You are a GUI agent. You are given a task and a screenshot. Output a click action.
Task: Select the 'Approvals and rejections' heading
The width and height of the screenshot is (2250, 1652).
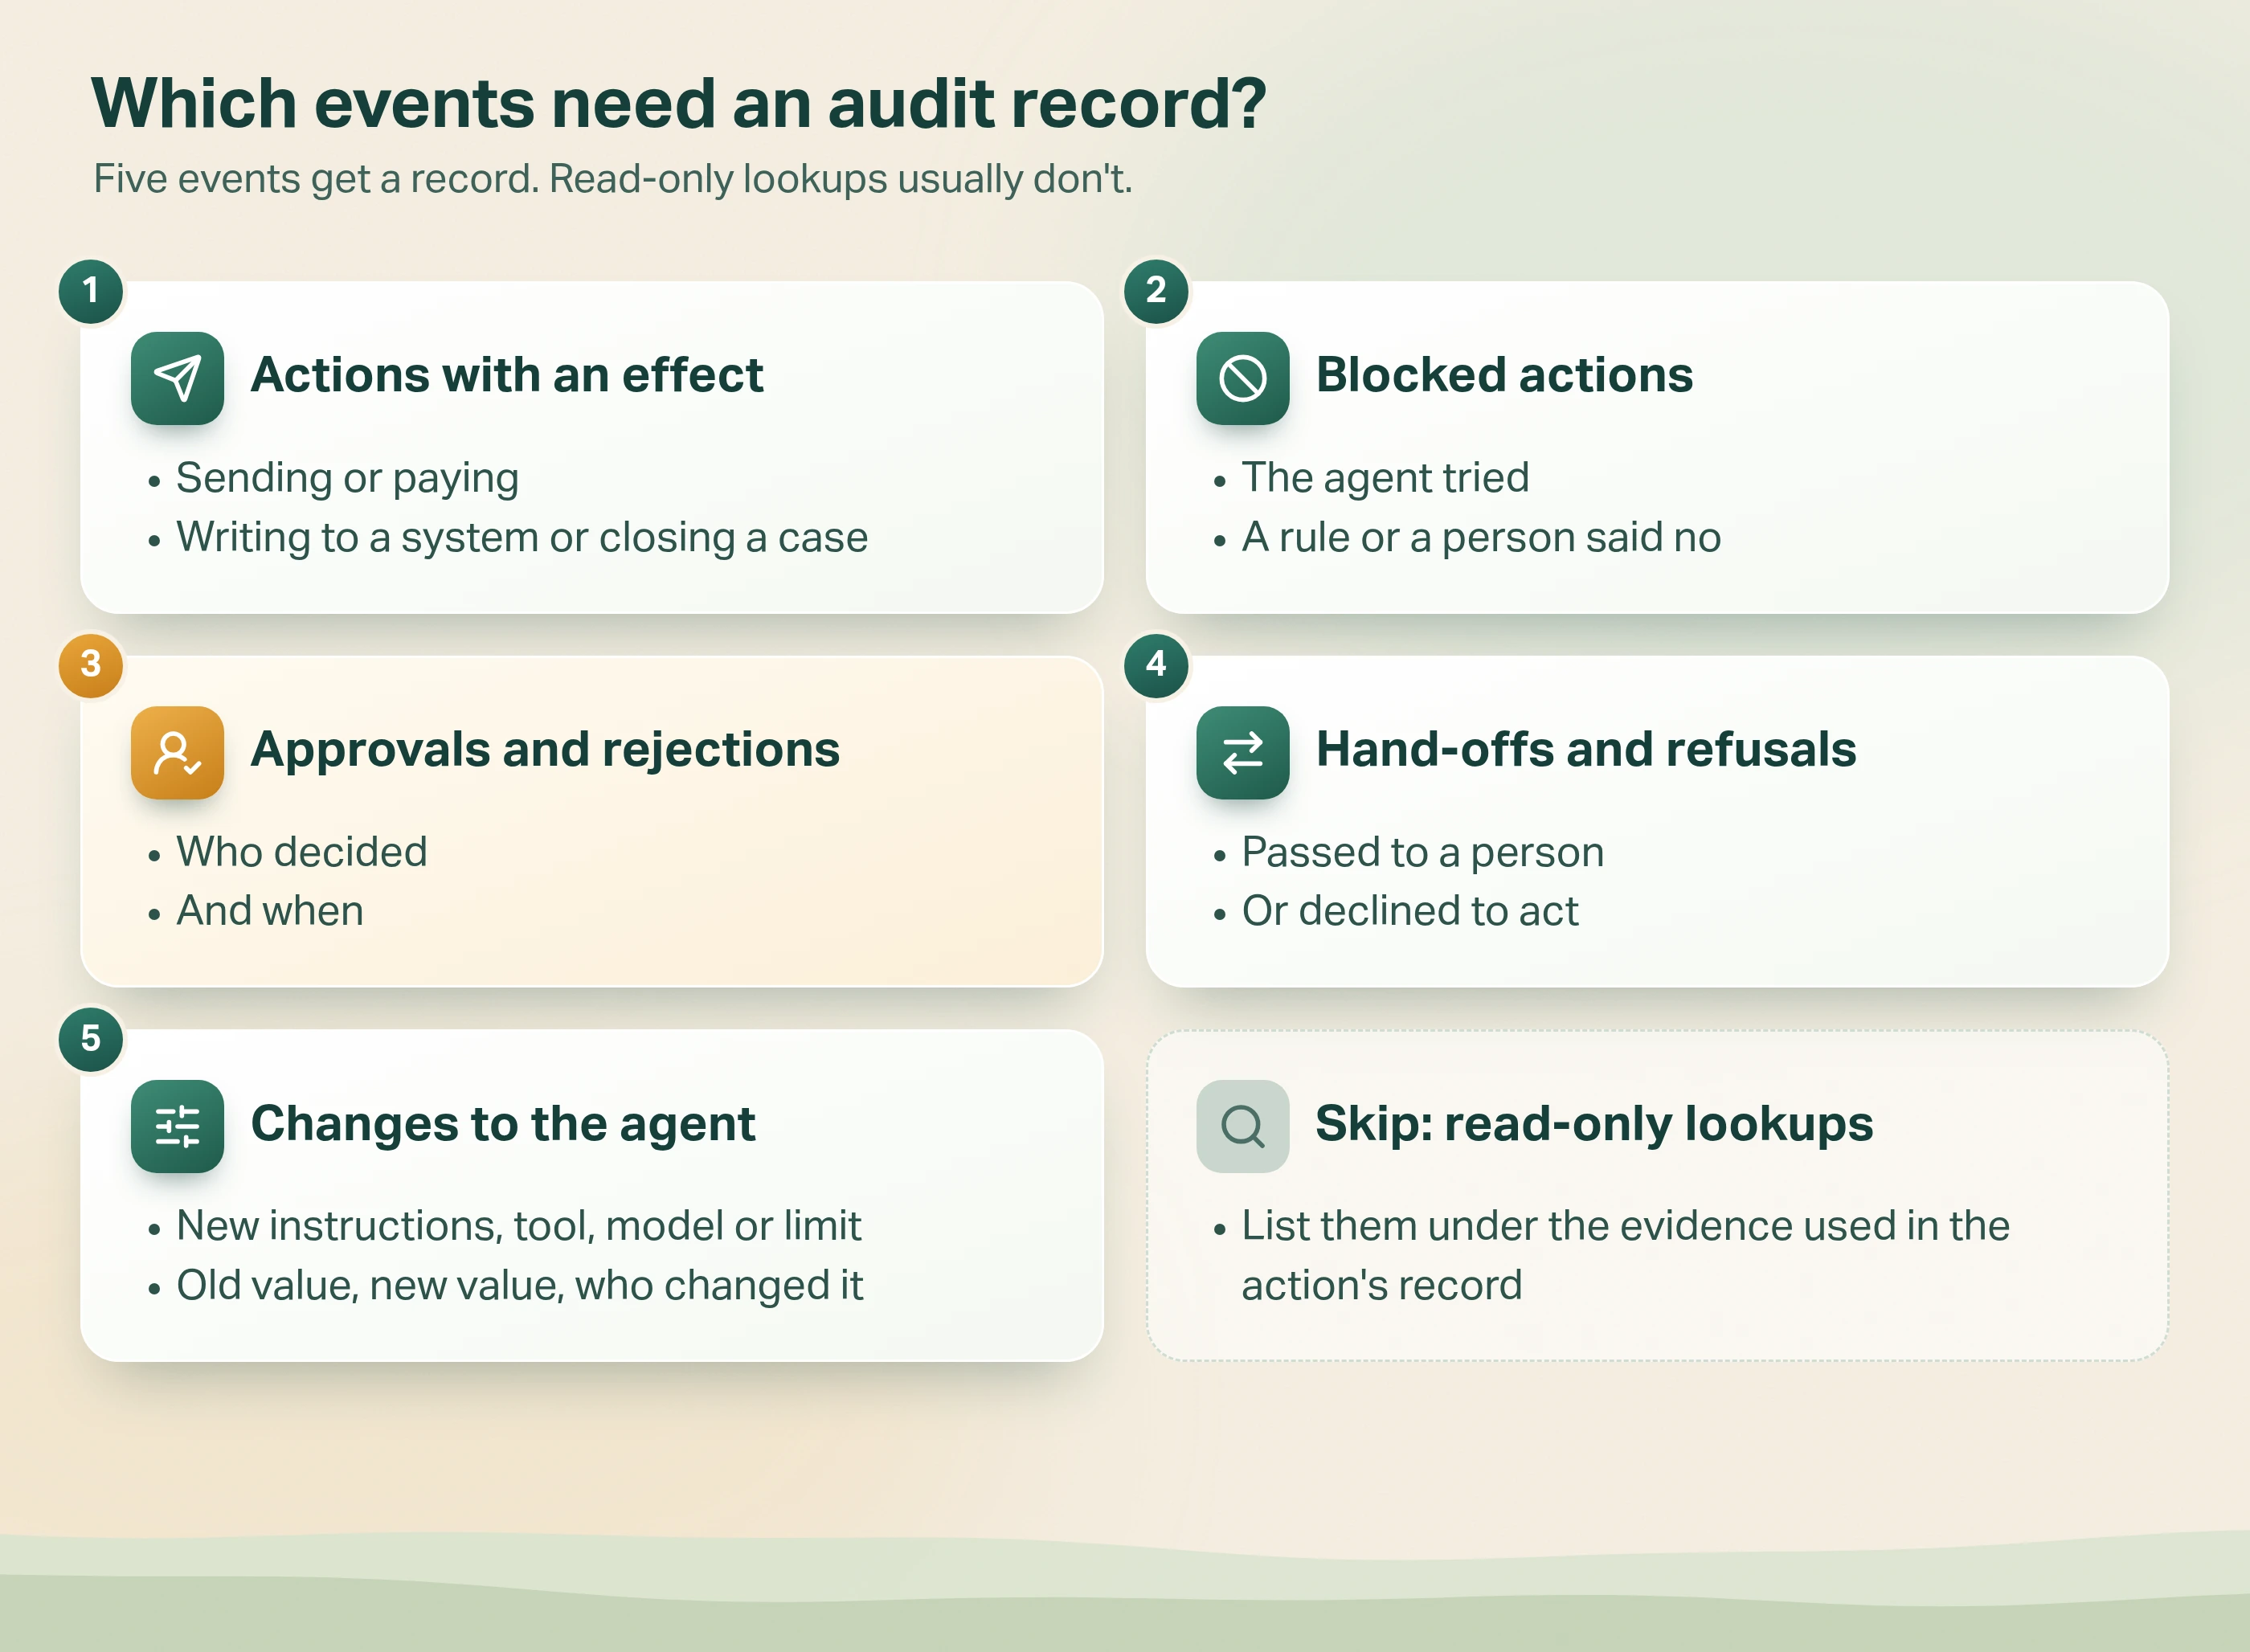[x=545, y=751]
